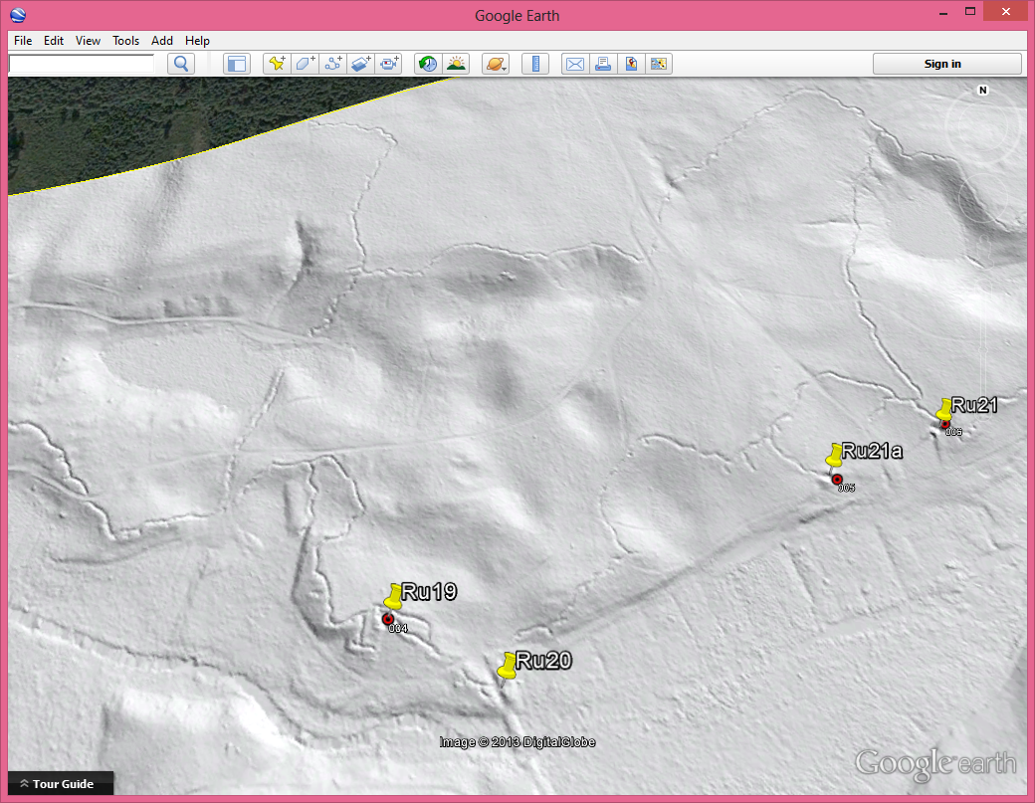Open the Add menu
This screenshot has width=1035, height=803.
162,41
